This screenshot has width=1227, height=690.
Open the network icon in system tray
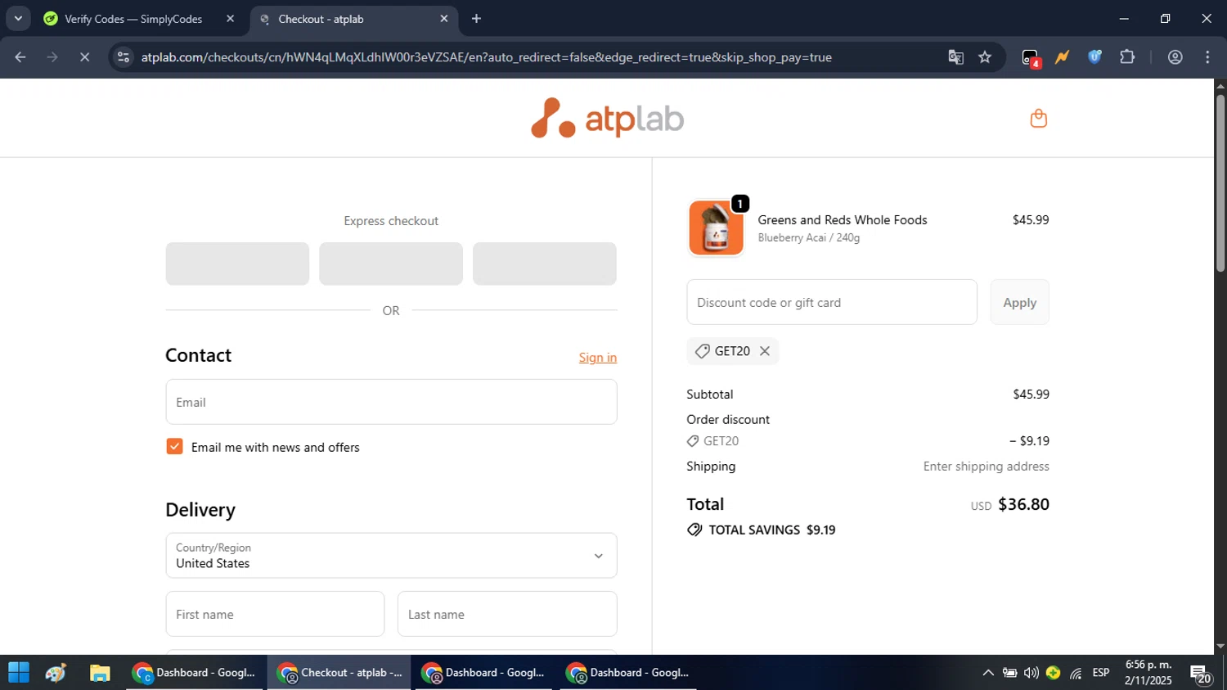pos(1076,673)
